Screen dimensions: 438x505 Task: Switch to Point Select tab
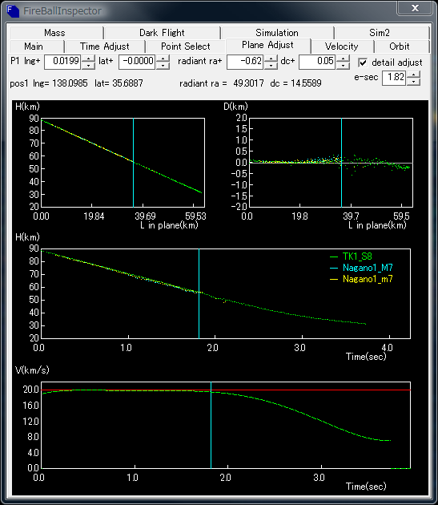(186, 46)
